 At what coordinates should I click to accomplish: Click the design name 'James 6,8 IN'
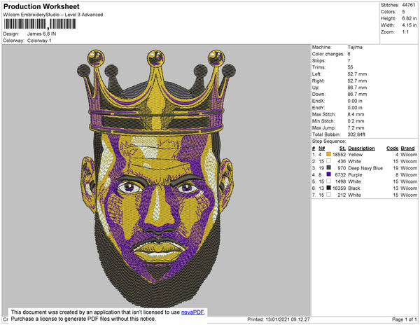(x=41, y=34)
